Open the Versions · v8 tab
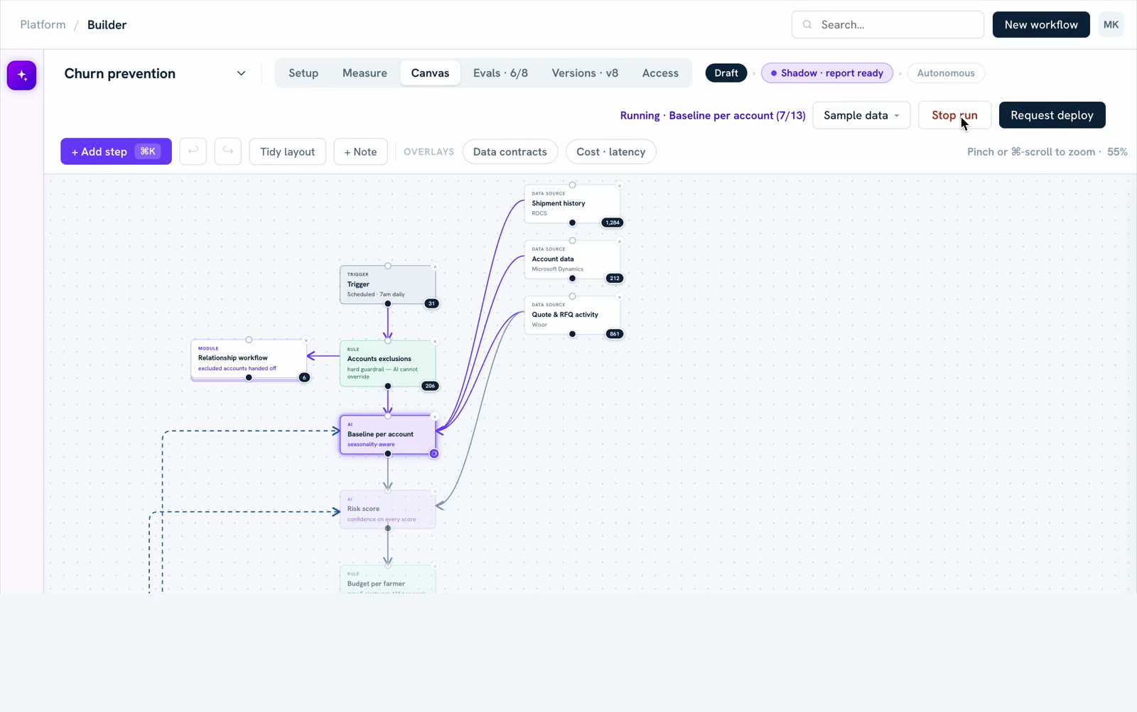Image resolution: width=1137 pixels, height=712 pixels. [x=585, y=73]
